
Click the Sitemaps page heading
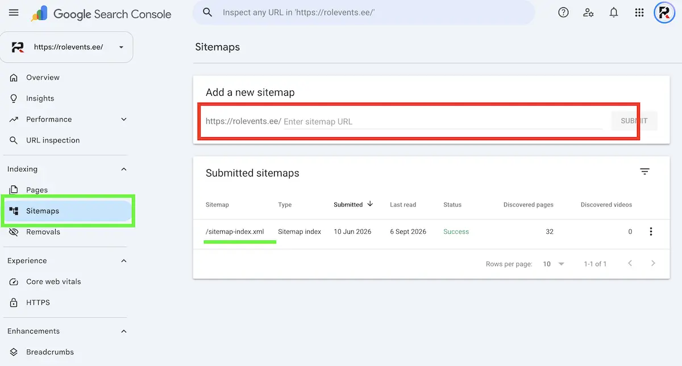pos(217,47)
